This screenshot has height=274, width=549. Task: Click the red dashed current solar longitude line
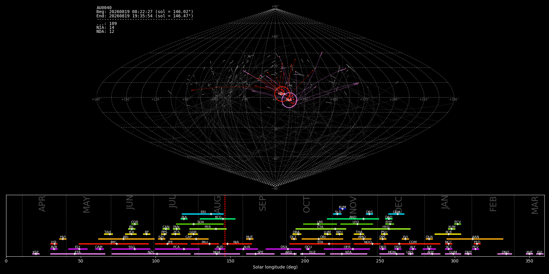click(225, 225)
